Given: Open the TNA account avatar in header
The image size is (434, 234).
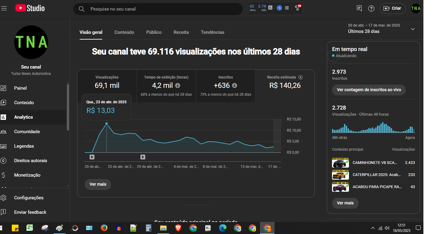Looking at the screenshot, I should [x=416, y=8].
